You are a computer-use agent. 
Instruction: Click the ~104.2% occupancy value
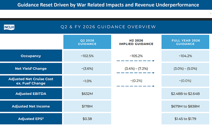(185, 56)
